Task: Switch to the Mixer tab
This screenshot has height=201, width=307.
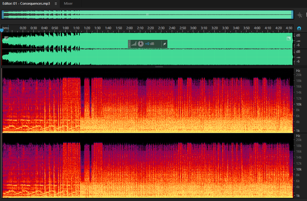Action: pyautogui.click(x=68, y=3)
